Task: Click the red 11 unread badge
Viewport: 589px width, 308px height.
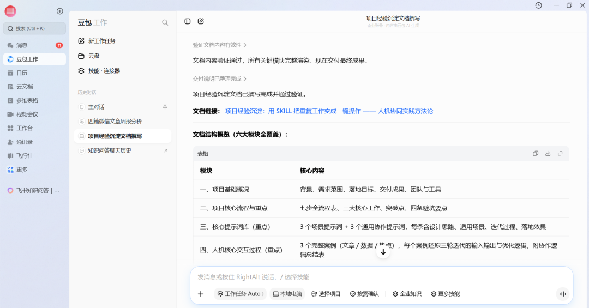Action: click(59, 45)
